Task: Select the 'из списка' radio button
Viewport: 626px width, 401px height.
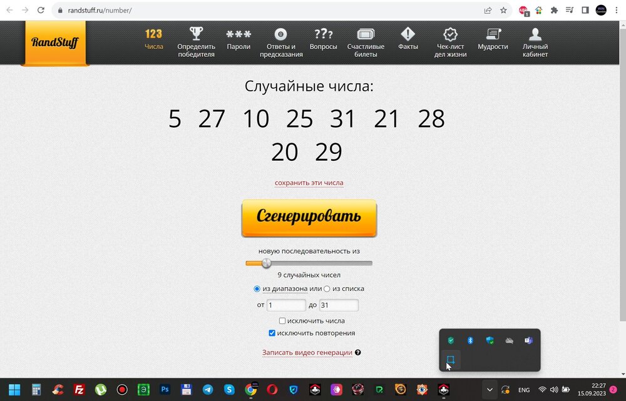Action: (327, 289)
